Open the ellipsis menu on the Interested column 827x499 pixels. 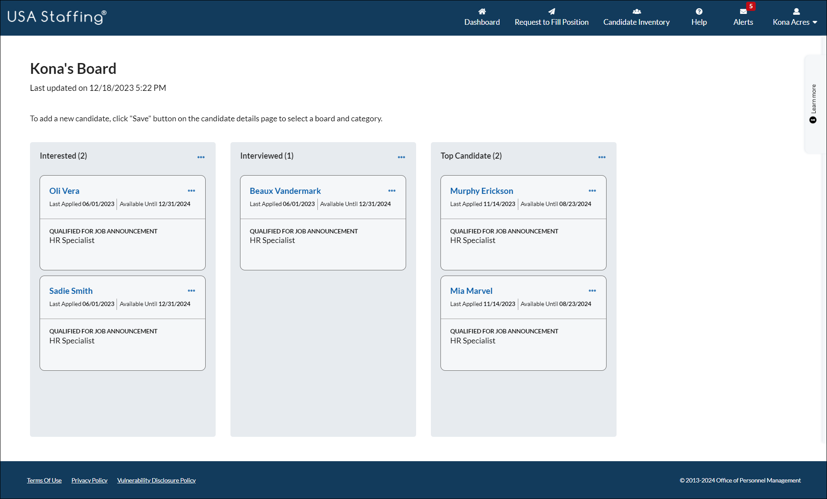(201, 157)
